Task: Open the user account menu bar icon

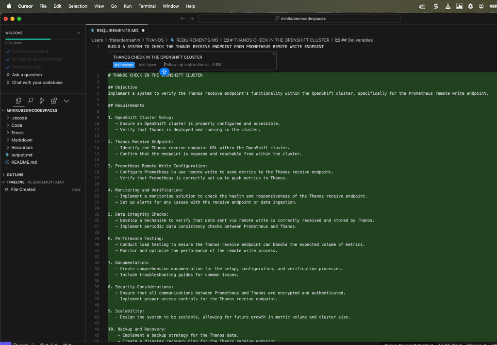Action: [481, 6]
